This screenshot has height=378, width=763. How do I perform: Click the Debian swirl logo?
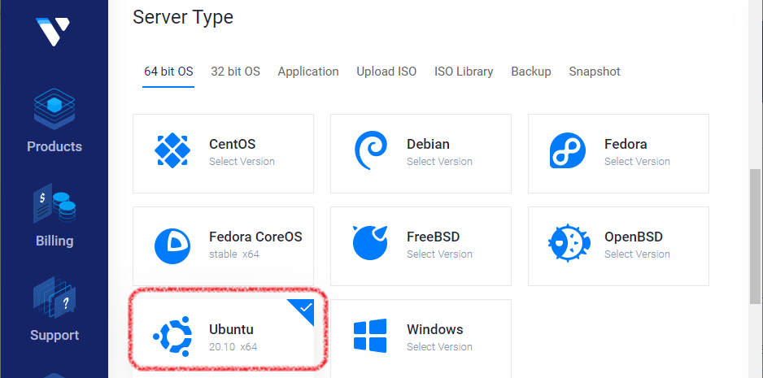(x=371, y=150)
